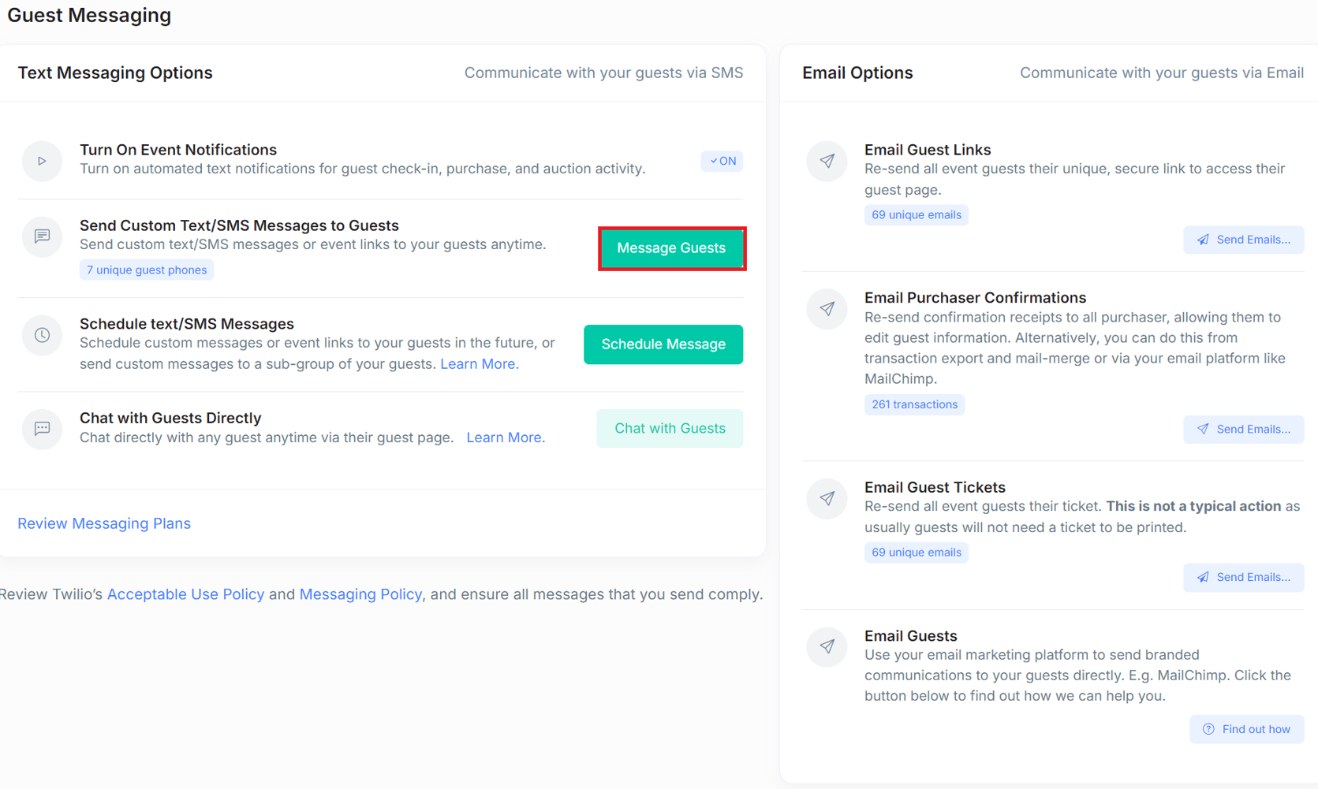The height and width of the screenshot is (789, 1318).
Task: Open the Review Messaging Plans link
Action: 104,523
